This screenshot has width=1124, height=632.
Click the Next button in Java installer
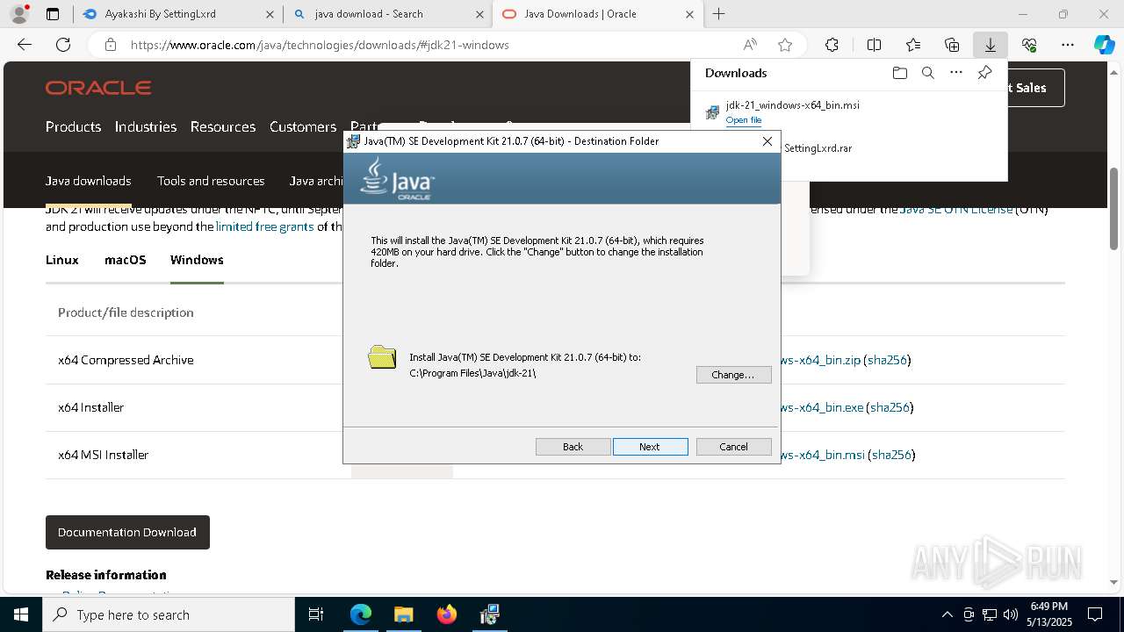[x=650, y=447]
